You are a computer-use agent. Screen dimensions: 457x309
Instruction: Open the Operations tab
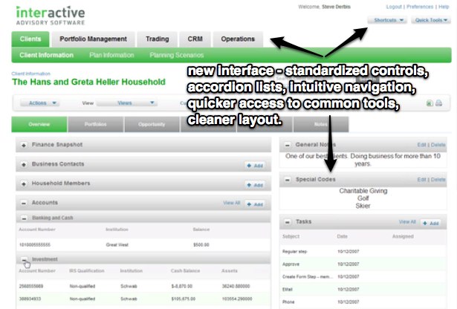tap(238, 39)
